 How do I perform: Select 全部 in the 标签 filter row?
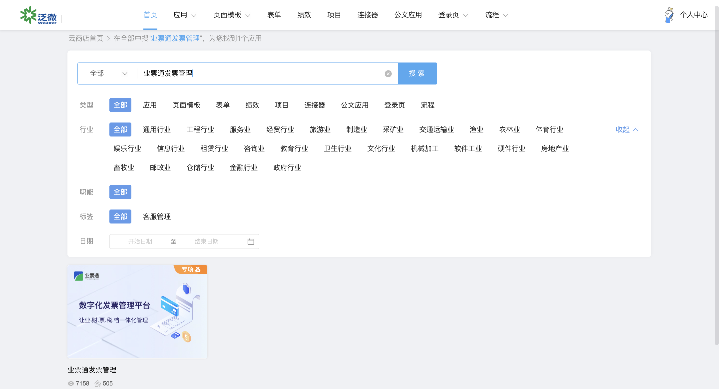point(120,217)
